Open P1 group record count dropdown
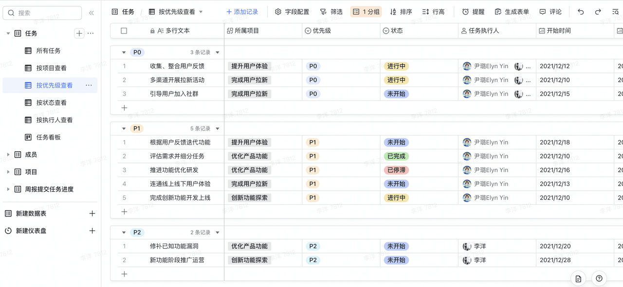This screenshot has width=623, height=287. pyautogui.click(x=218, y=128)
